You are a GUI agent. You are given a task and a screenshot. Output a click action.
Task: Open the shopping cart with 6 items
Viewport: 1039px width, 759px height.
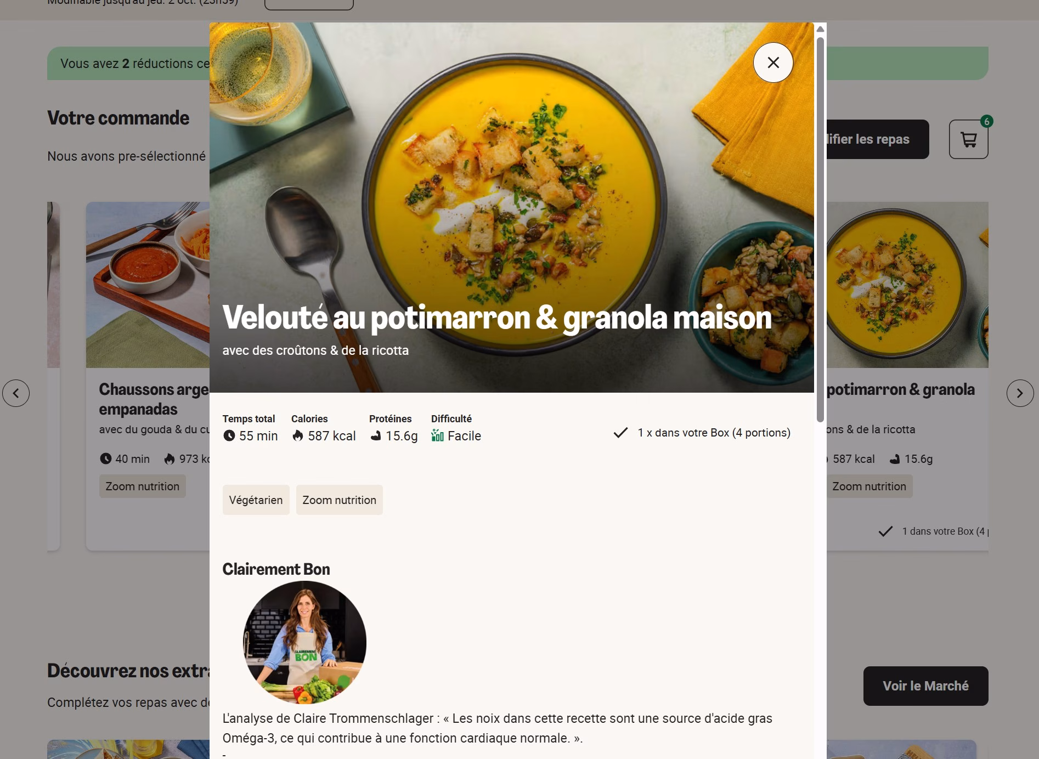click(969, 139)
